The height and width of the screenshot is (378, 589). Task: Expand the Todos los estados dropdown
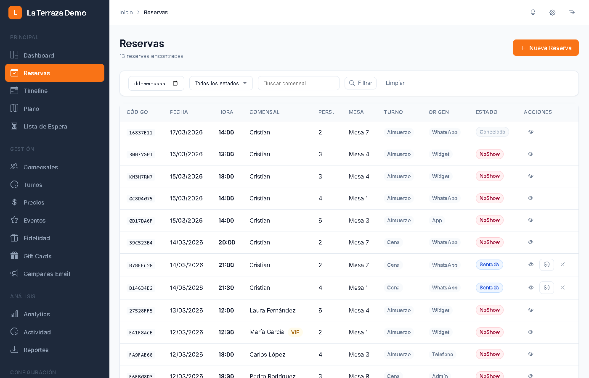(x=221, y=83)
